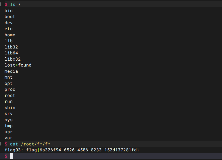
Task: Select the 'dev' directory entry
Action: [8, 23]
